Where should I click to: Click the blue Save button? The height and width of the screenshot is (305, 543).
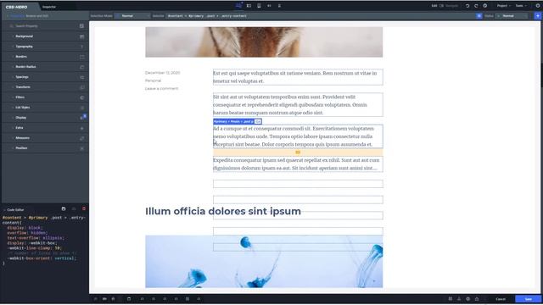pyautogui.click(x=528, y=299)
